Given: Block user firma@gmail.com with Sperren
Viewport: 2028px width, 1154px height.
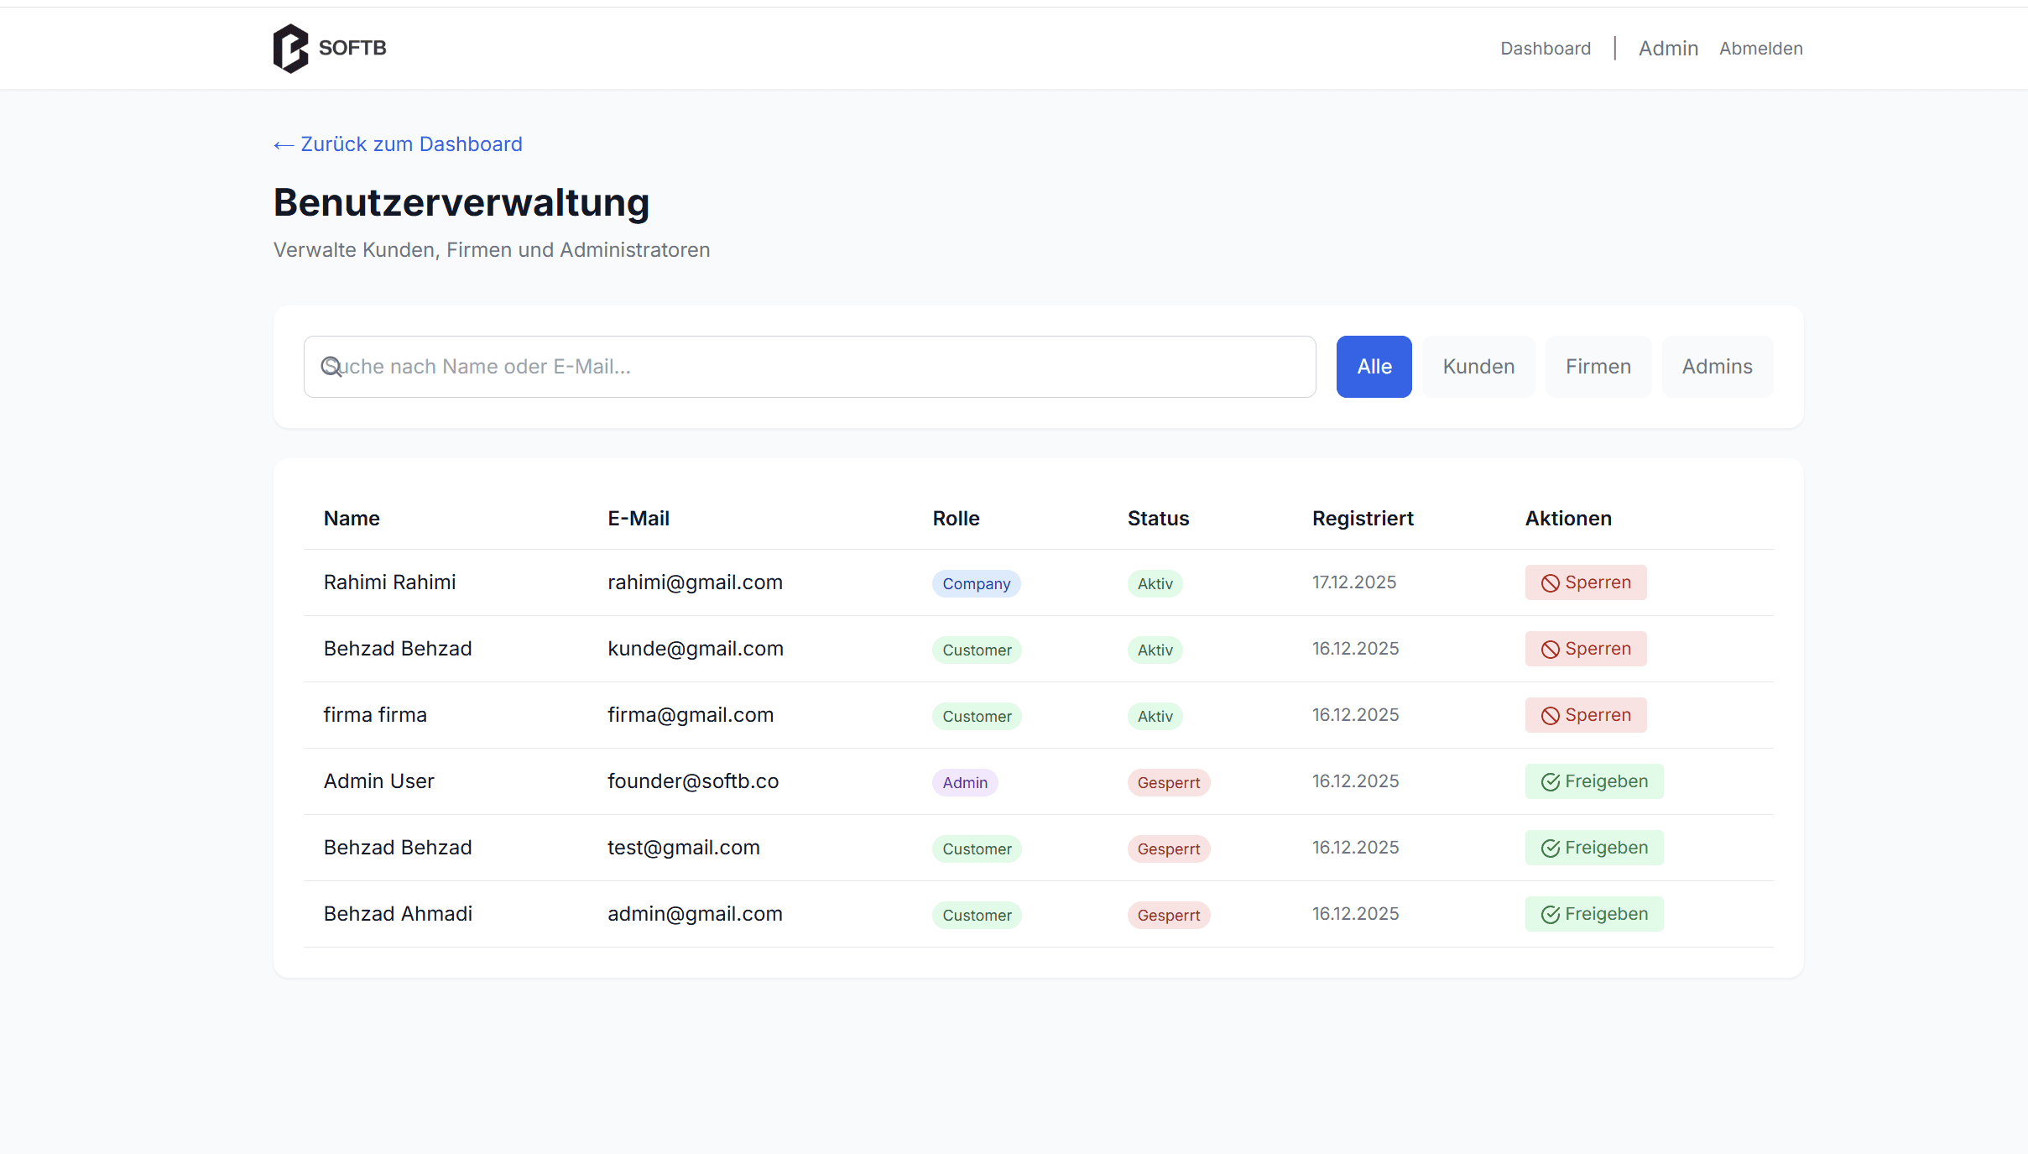Looking at the screenshot, I should click(x=1585, y=715).
